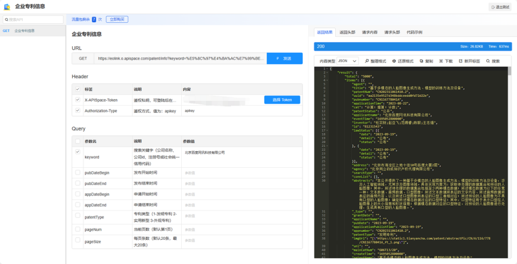This screenshot has height=264, width=517.
Task: Open the 请求内容 tab
Action: (x=370, y=32)
